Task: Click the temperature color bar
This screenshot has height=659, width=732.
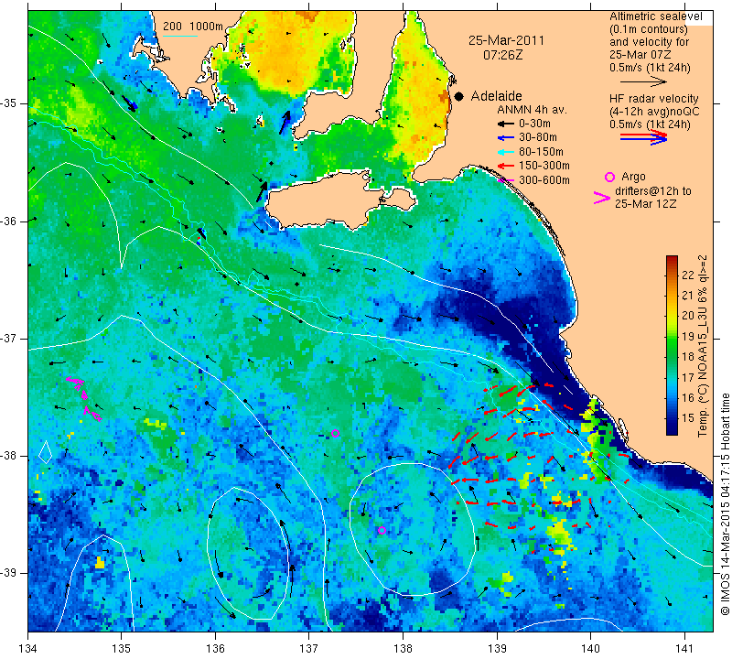Action: click(x=672, y=345)
